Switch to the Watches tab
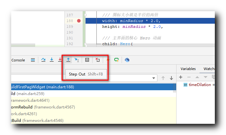Image resolution: width=226 pixels, height=135 pixels. 209,69
